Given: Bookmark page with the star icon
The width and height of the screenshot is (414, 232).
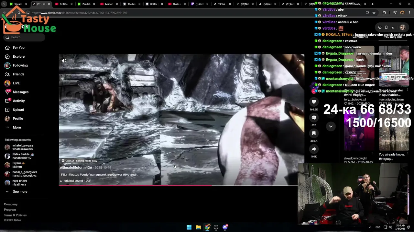Looking at the screenshot, I should pos(374,13).
